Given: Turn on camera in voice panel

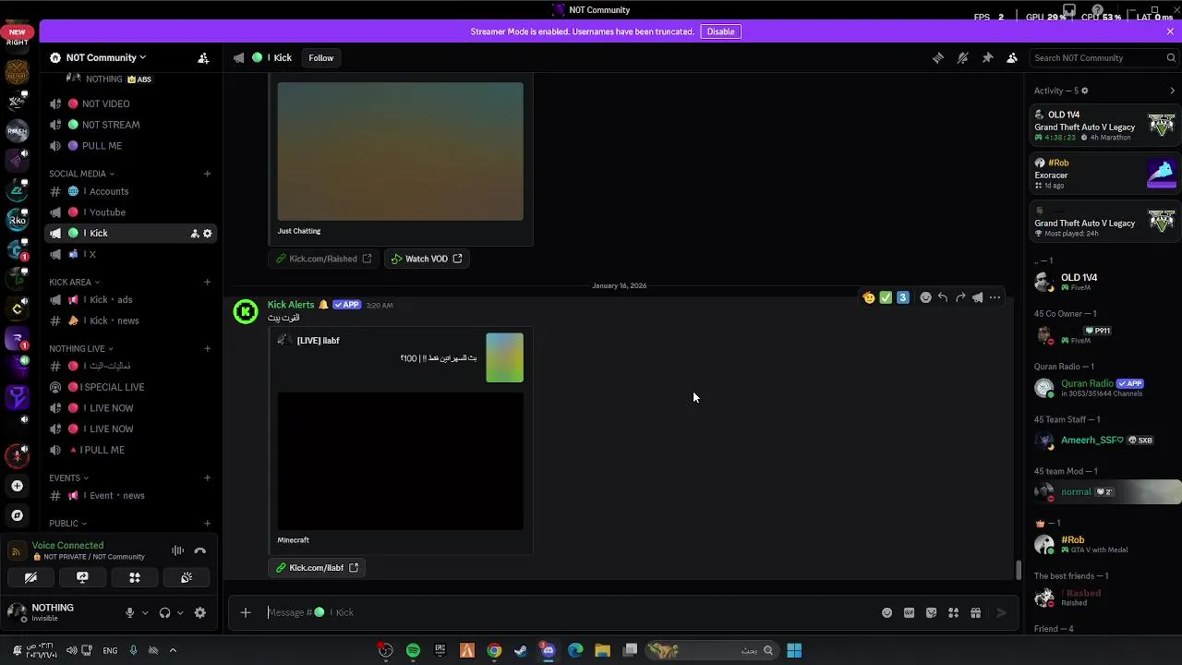Looking at the screenshot, I should click(30, 577).
